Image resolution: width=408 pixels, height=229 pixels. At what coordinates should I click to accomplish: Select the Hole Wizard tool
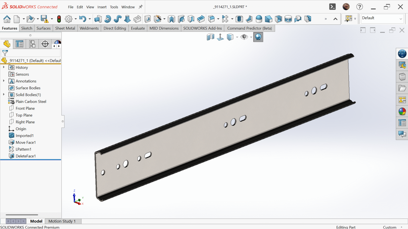(157, 19)
